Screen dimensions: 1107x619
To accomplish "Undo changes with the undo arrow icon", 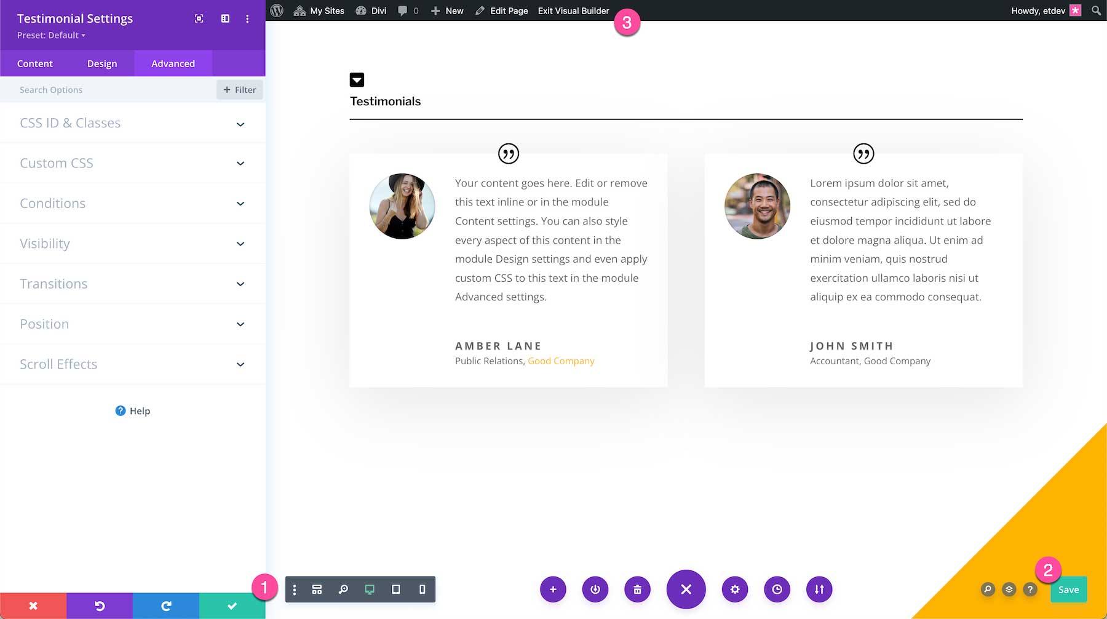I will click(x=99, y=605).
